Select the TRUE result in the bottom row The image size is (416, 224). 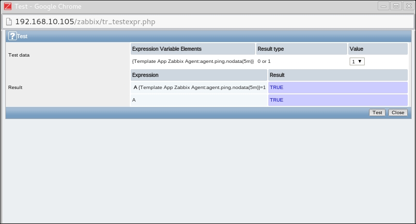[277, 100]
